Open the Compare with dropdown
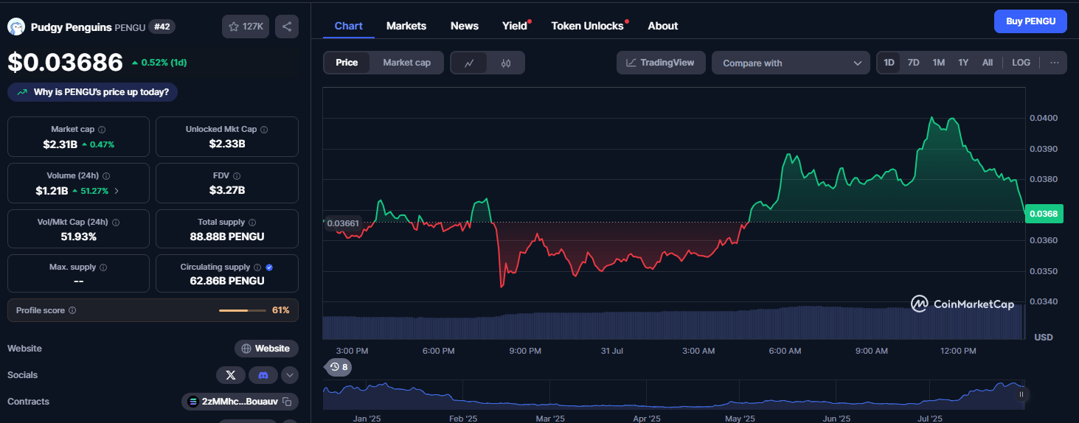Viewport: 1079px width, 423px height. [x=791, y=63]
